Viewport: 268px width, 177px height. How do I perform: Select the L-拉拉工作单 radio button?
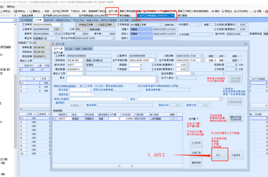97,25
